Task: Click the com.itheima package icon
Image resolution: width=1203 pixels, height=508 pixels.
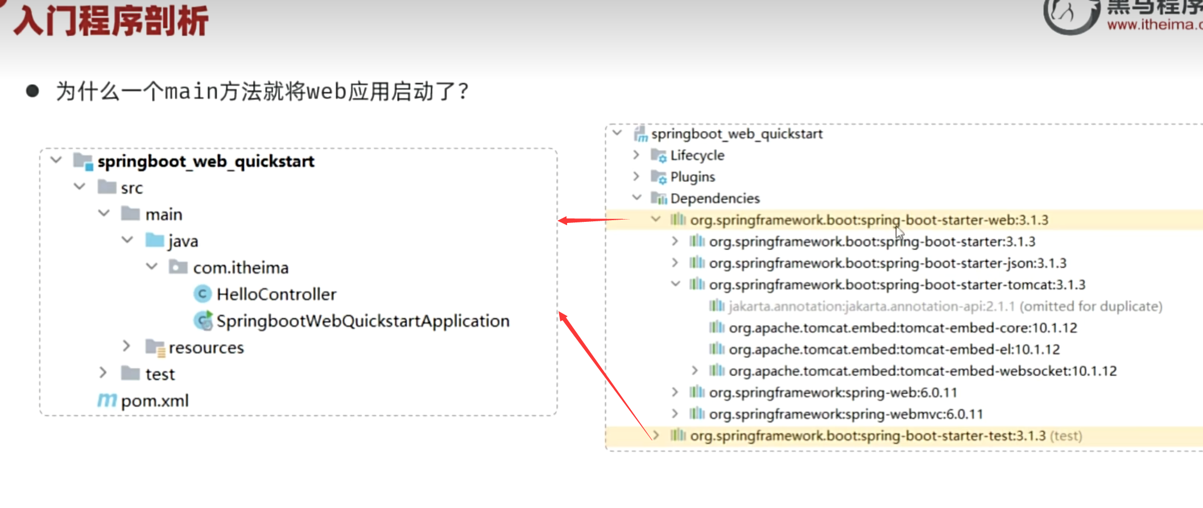Action: click(x=178, y=267)
